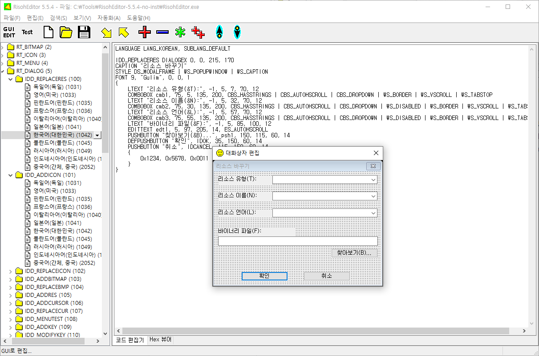
Task: Click the blue minus delete icon
Action: [x=162, y=32]
